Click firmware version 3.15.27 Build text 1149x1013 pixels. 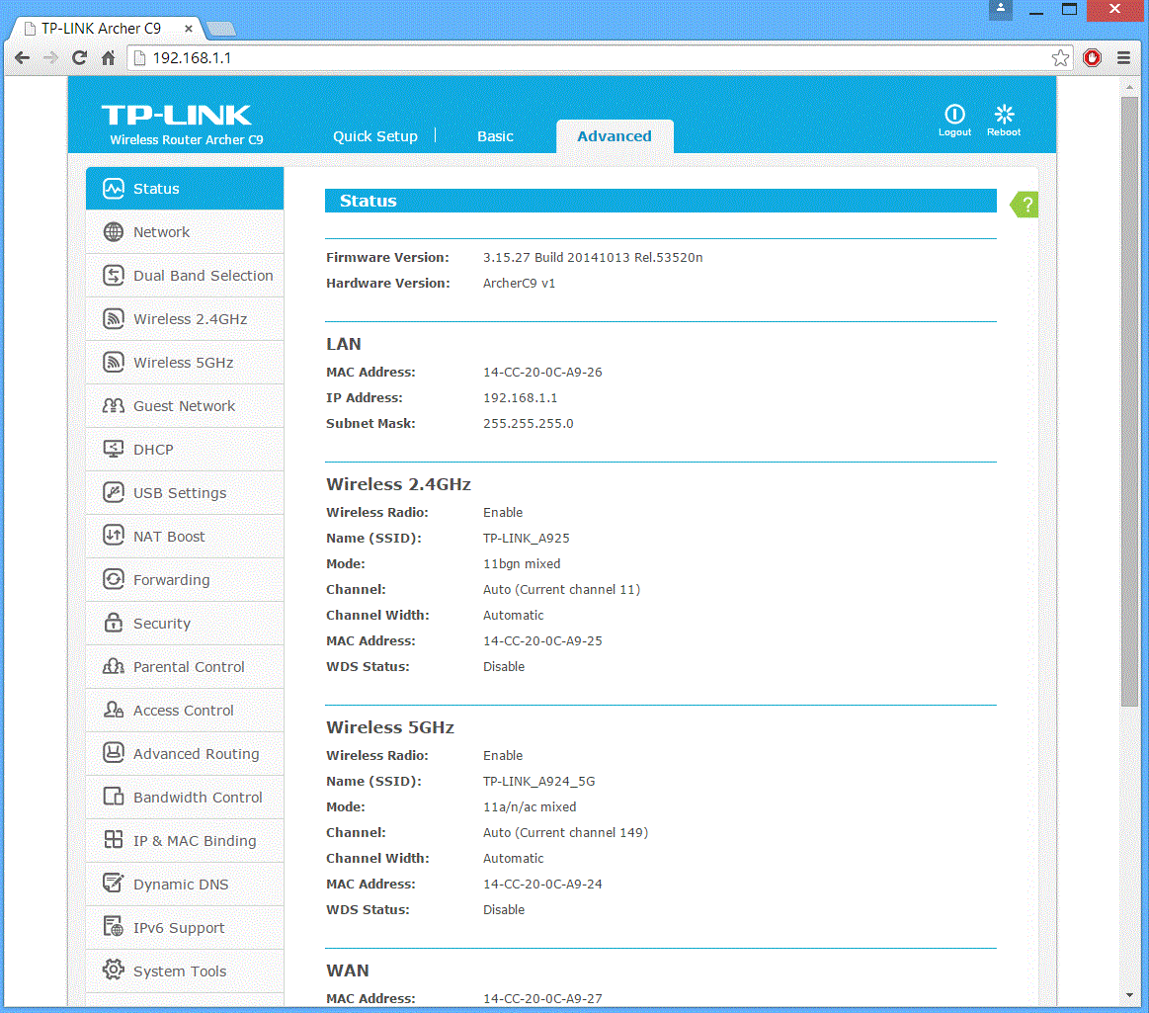point(592,257)
